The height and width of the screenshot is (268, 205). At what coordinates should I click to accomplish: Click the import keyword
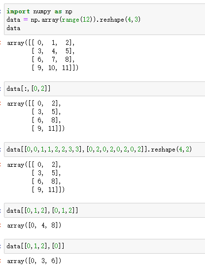[x=18, y=11]
